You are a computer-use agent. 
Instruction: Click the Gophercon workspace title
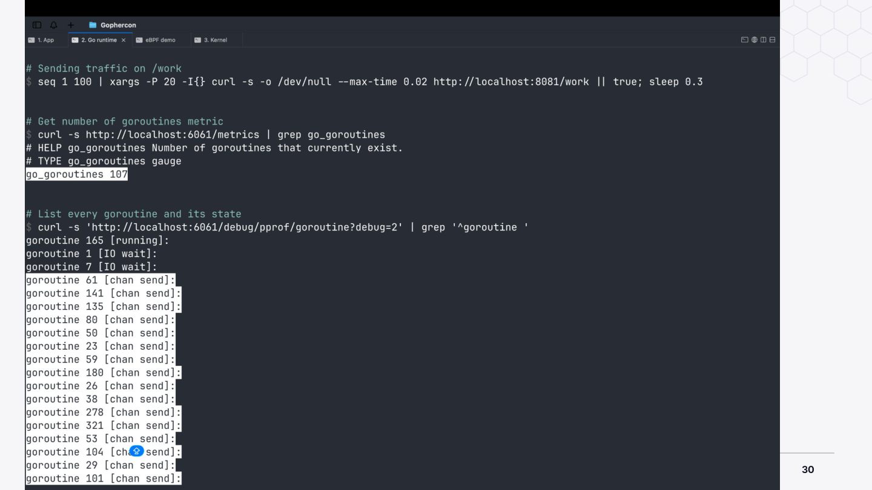coord(118,25)
